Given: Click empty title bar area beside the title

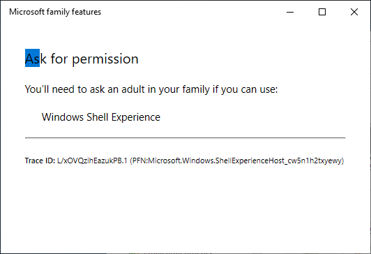Looking at the screenshot, I should tap(189, 12).
